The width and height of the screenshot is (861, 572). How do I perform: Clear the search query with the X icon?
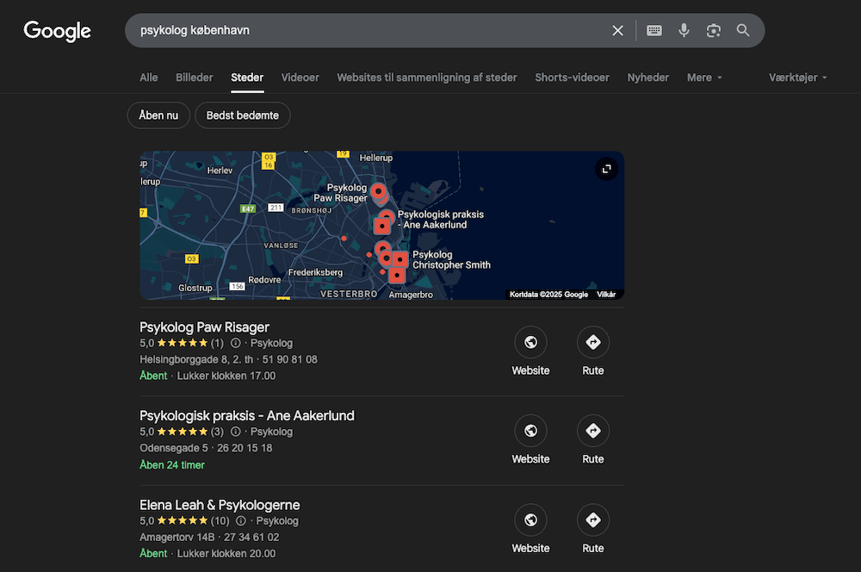(x=617, y=31)
